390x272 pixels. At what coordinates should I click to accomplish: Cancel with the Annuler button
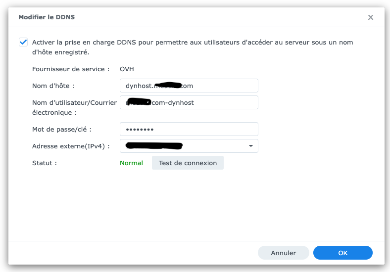coord(283,253)
